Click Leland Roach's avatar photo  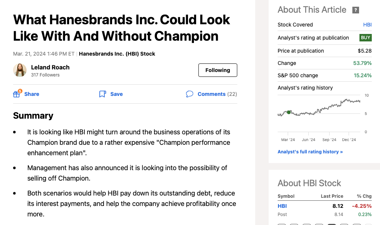[x=20, y=70]
